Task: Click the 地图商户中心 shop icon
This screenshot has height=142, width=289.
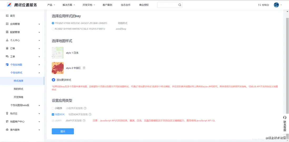Action: point(7,121)
